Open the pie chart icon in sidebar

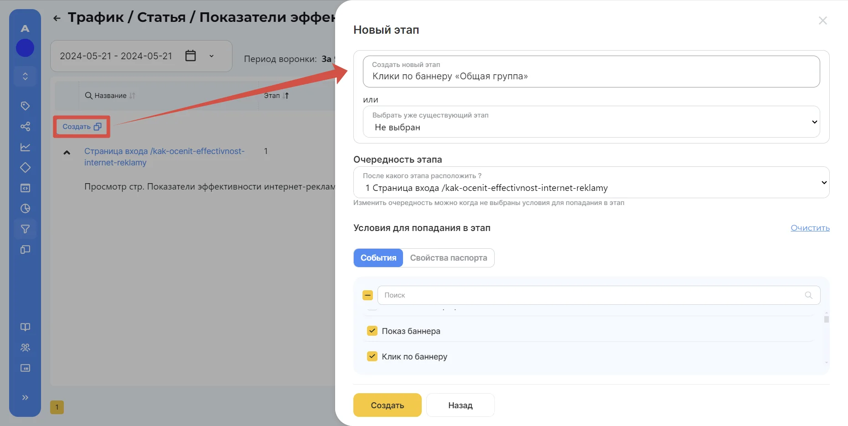pos(25,208)
